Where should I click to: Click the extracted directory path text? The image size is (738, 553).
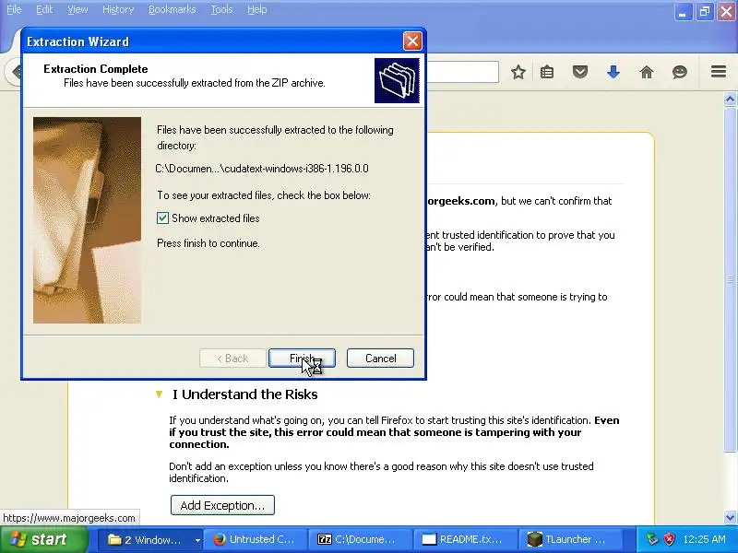262,169
